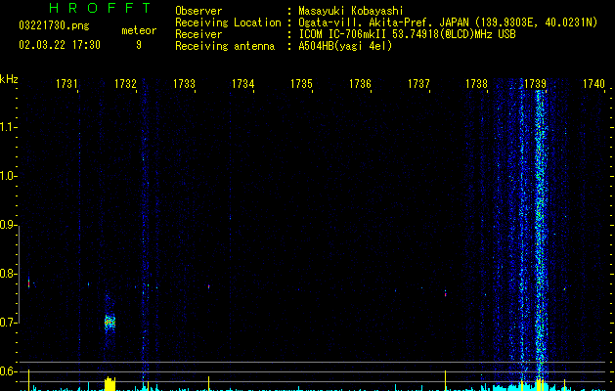Click the 1733 time marker
Screen dimensions: 615x391
click(184, 84)
